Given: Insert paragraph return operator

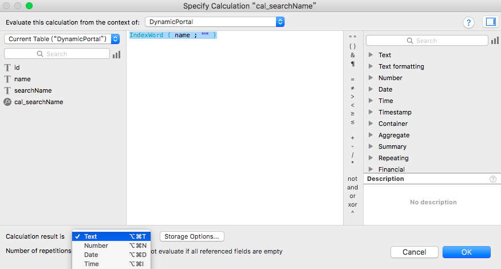Looking at the screenshot, I should [353, 64].
